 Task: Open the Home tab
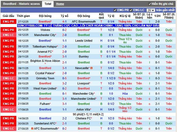point(60,4)
